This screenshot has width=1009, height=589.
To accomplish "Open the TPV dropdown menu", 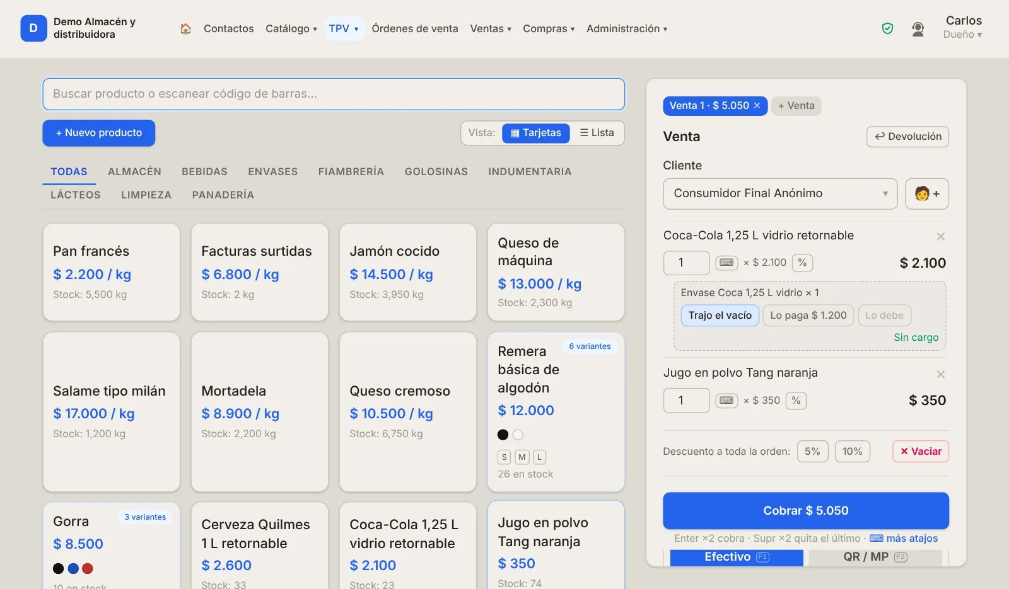I will [x=344, y=28].
